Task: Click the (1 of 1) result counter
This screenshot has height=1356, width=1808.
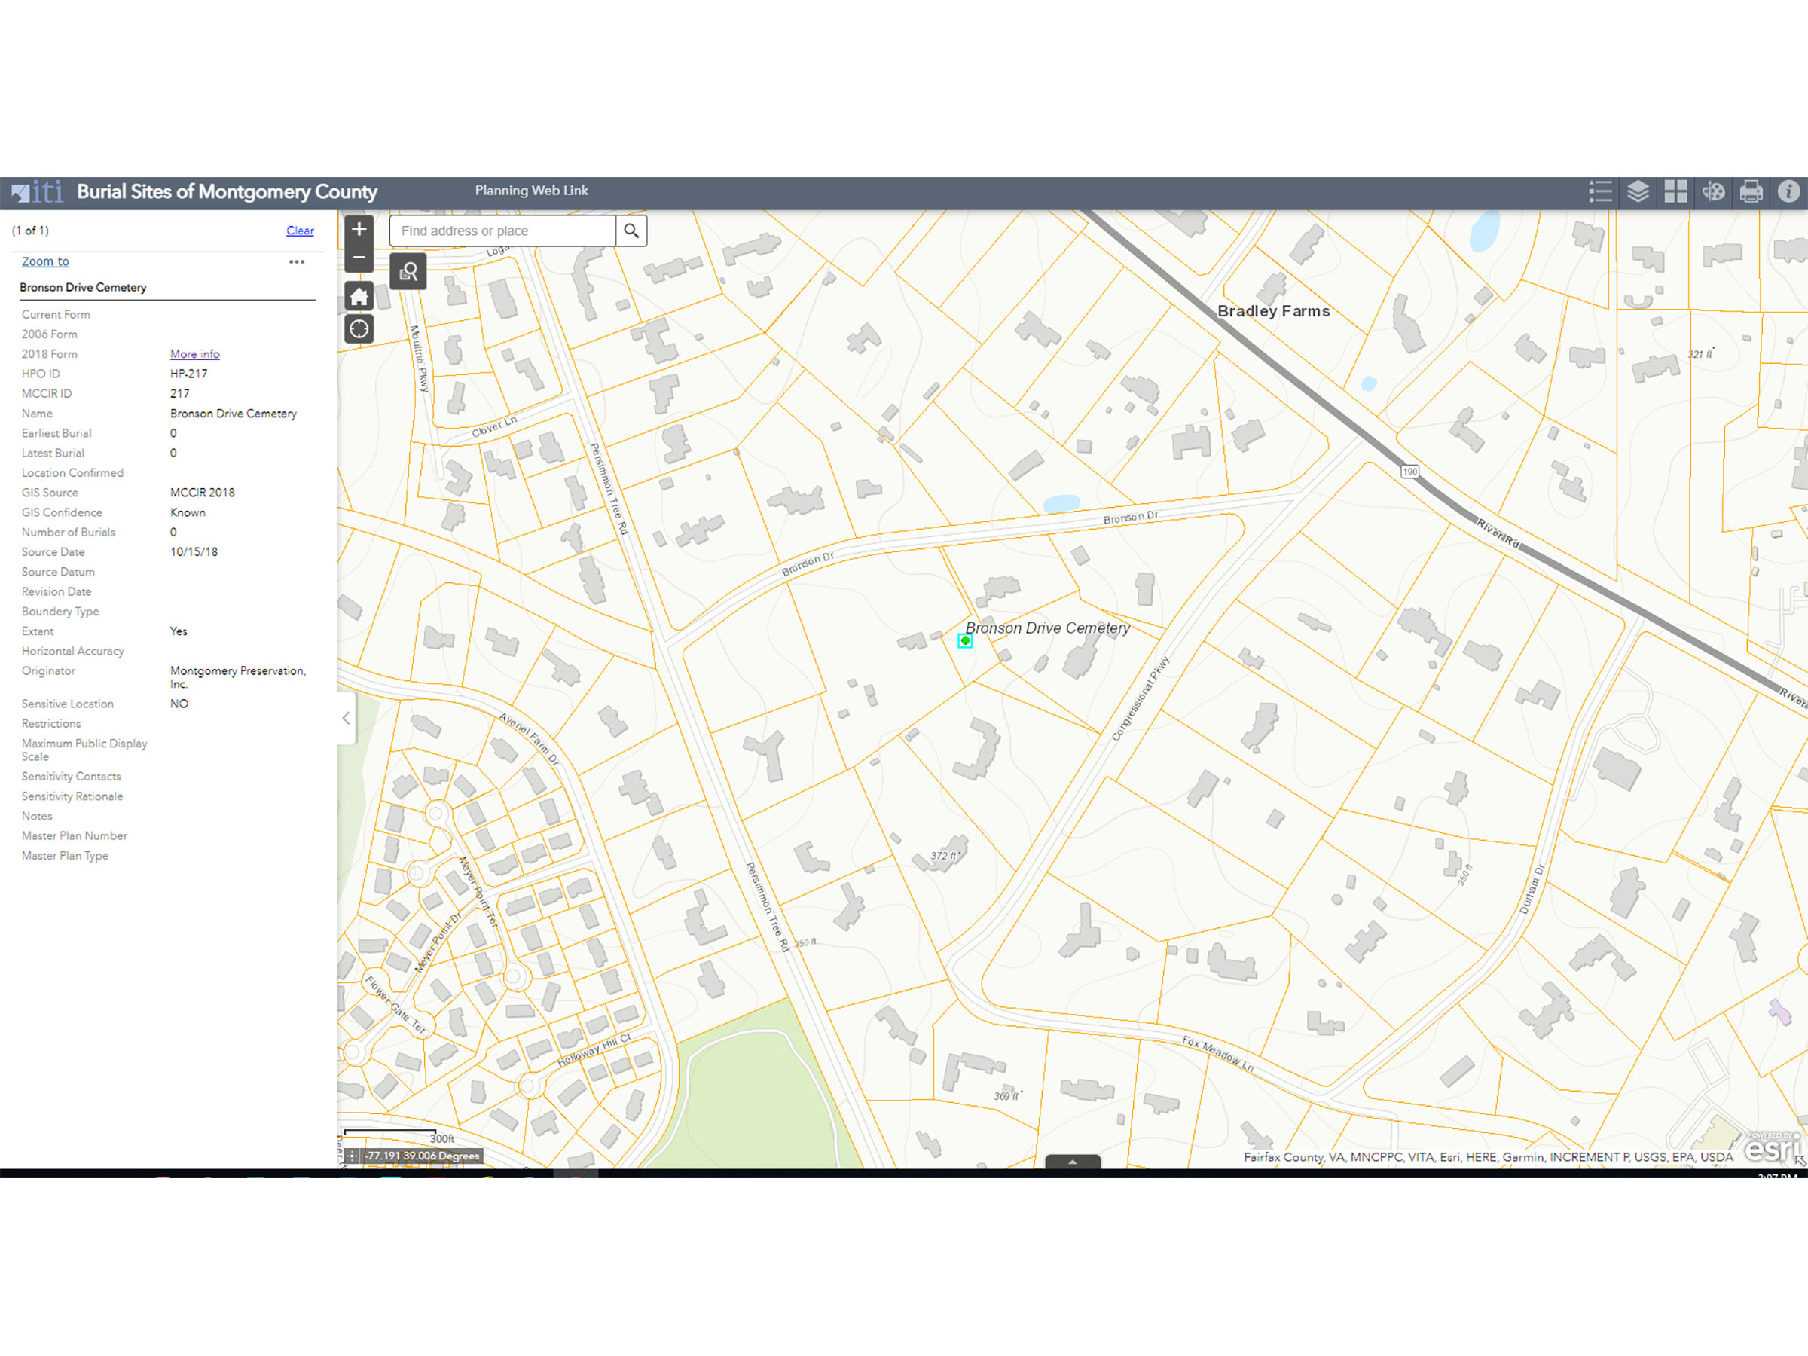Action: [x=30, y=231]
